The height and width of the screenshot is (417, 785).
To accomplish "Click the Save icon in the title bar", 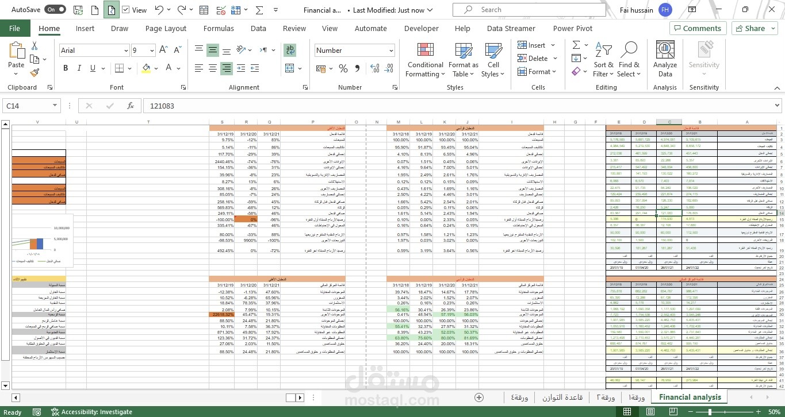I will (x=78, y=10).
